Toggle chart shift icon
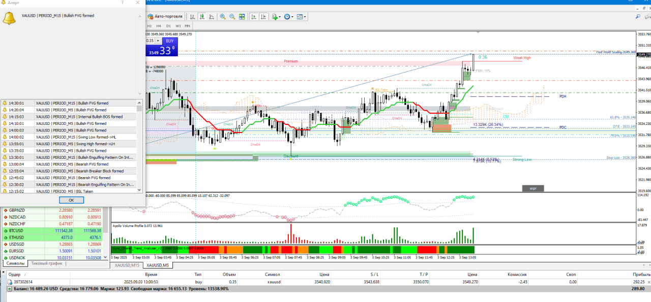This screenshot has height=302, width=651. (263, 16)
